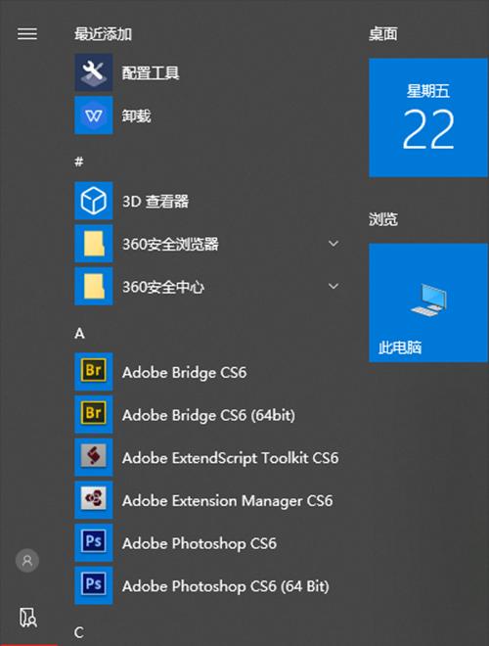The image size is (489, 646).
Task: Select the 卸载 text label
Action: (136, 115)
